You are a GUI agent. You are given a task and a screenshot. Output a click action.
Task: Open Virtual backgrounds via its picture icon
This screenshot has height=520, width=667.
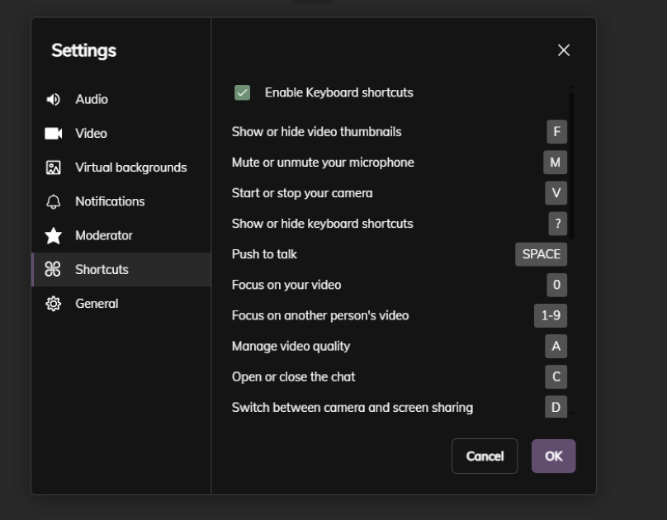click(54, 167)
